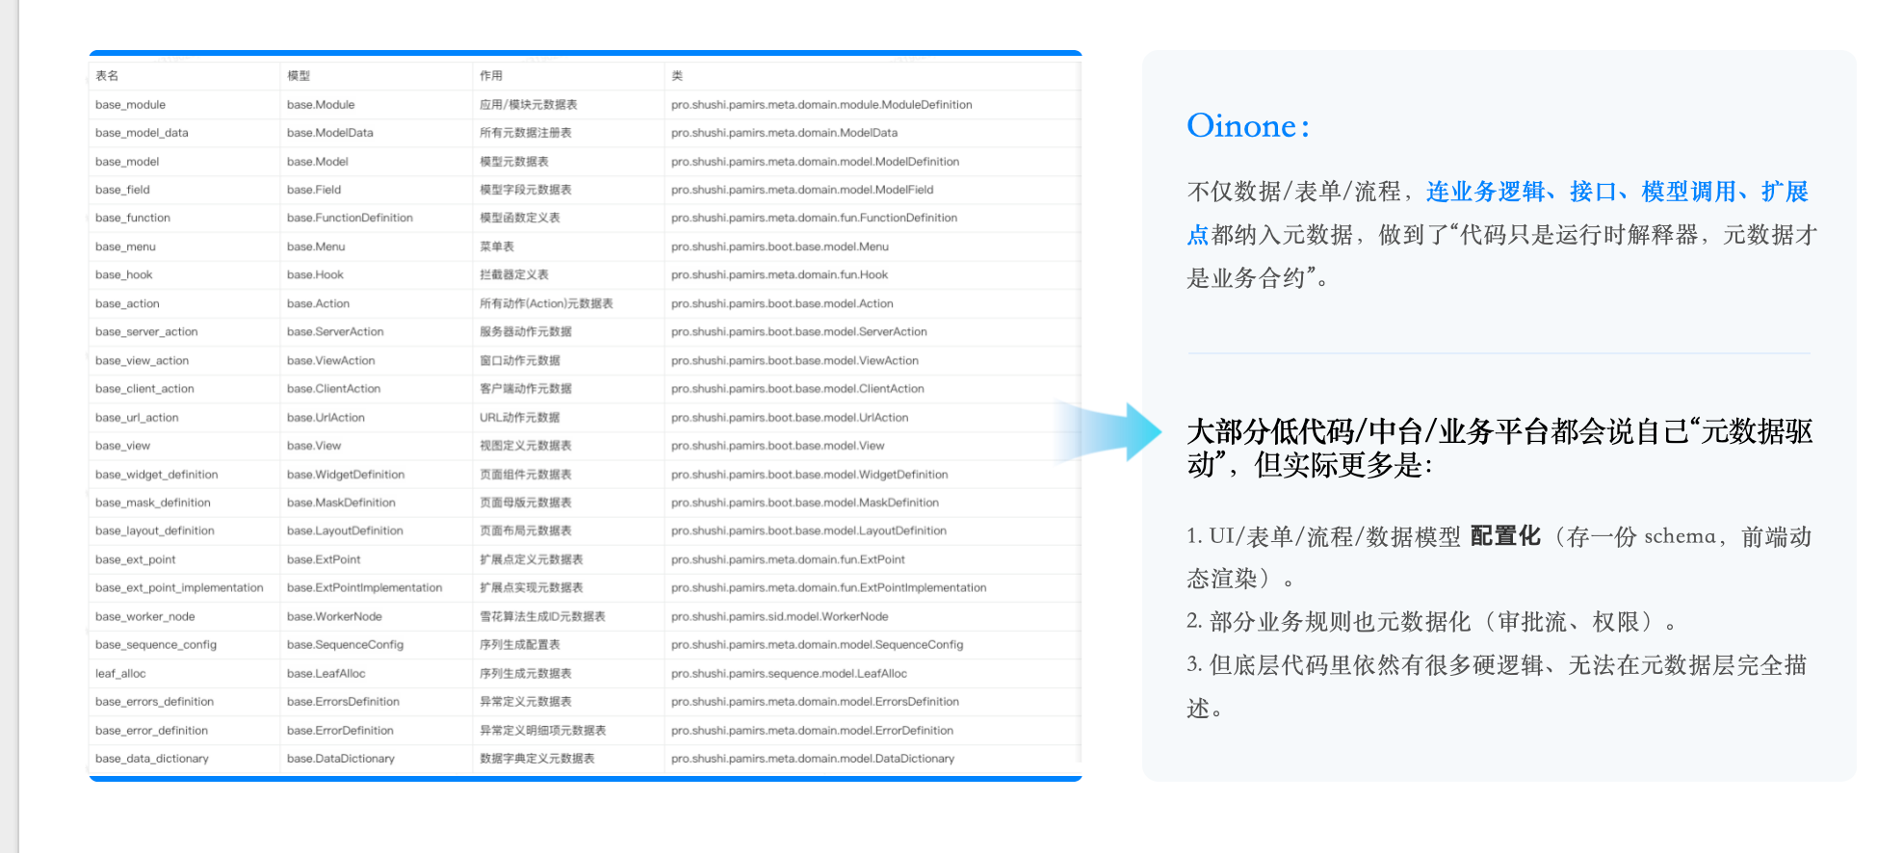Click the base_layout_definition cell

[x=155, y=531]
